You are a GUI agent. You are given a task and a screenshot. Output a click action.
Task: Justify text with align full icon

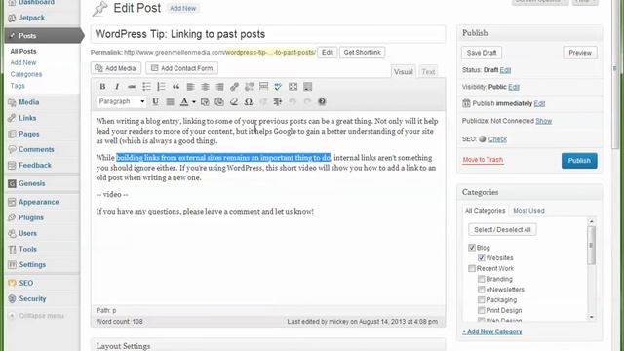[170, 101]
